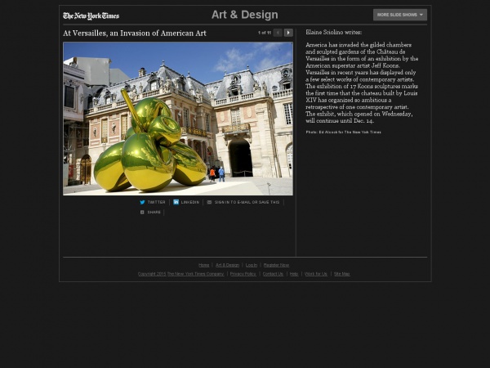Open the Site Map link
Viewport: 490px width, 368px height.
(x=342, y=274)
